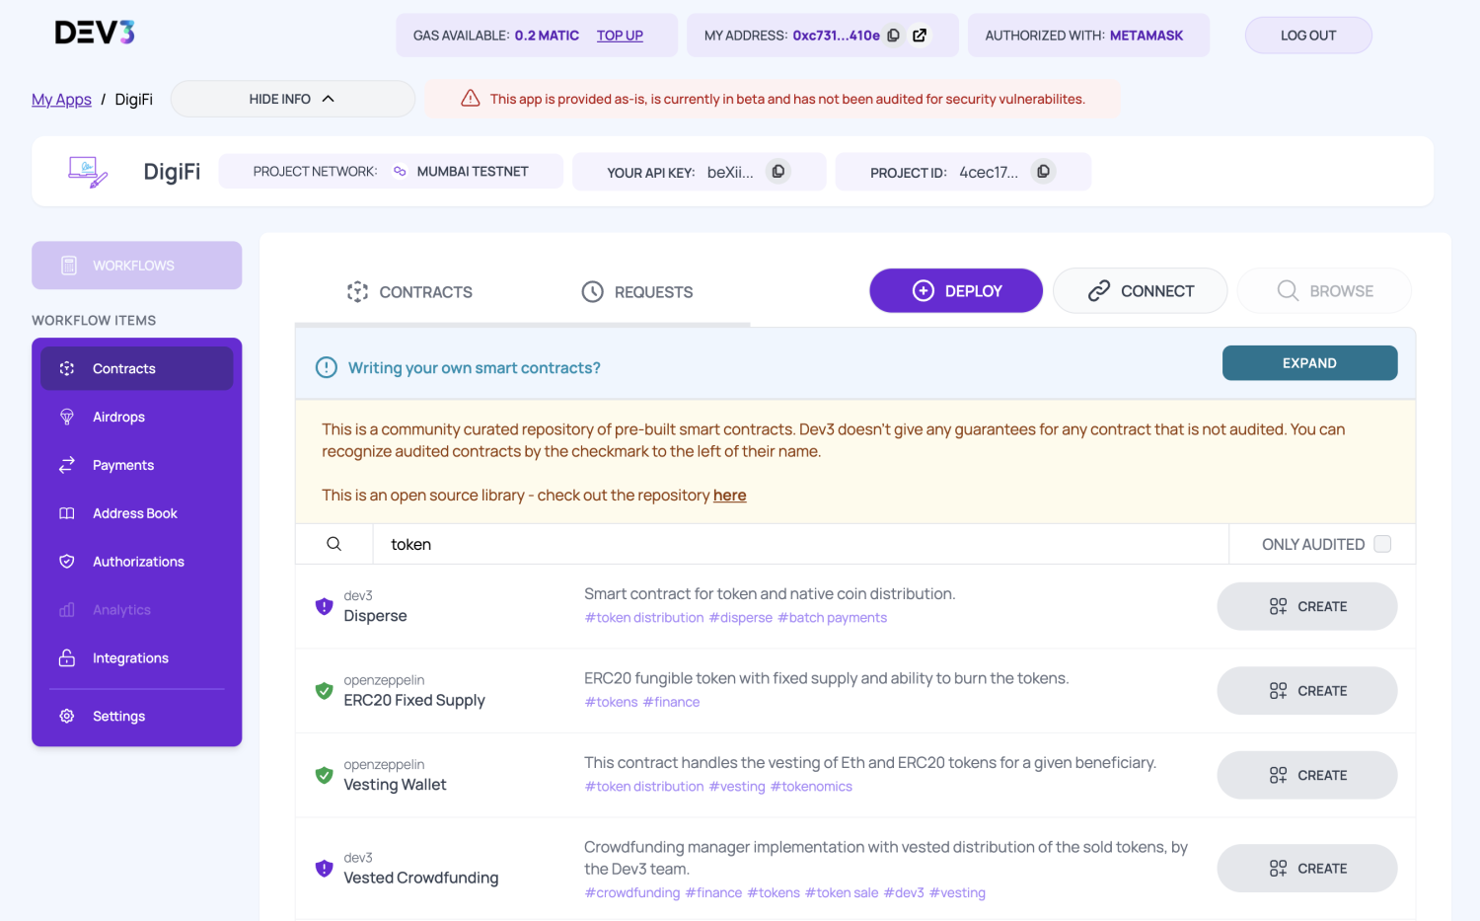The height and width of the screenshot is (921, 1480).
Task: Copy the wallet address using the copy icon
Action: pyautogui.click(x=892, y=35)
